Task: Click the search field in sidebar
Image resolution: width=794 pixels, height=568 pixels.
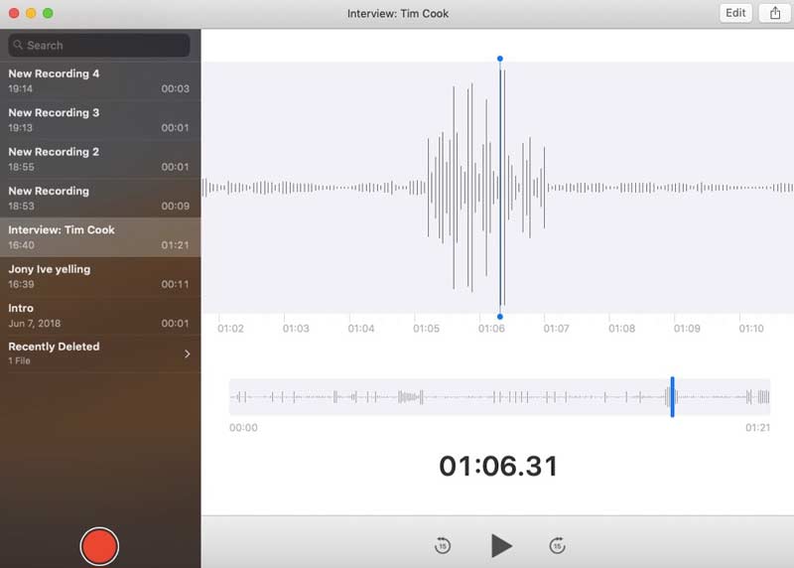Action: (99, 46)
